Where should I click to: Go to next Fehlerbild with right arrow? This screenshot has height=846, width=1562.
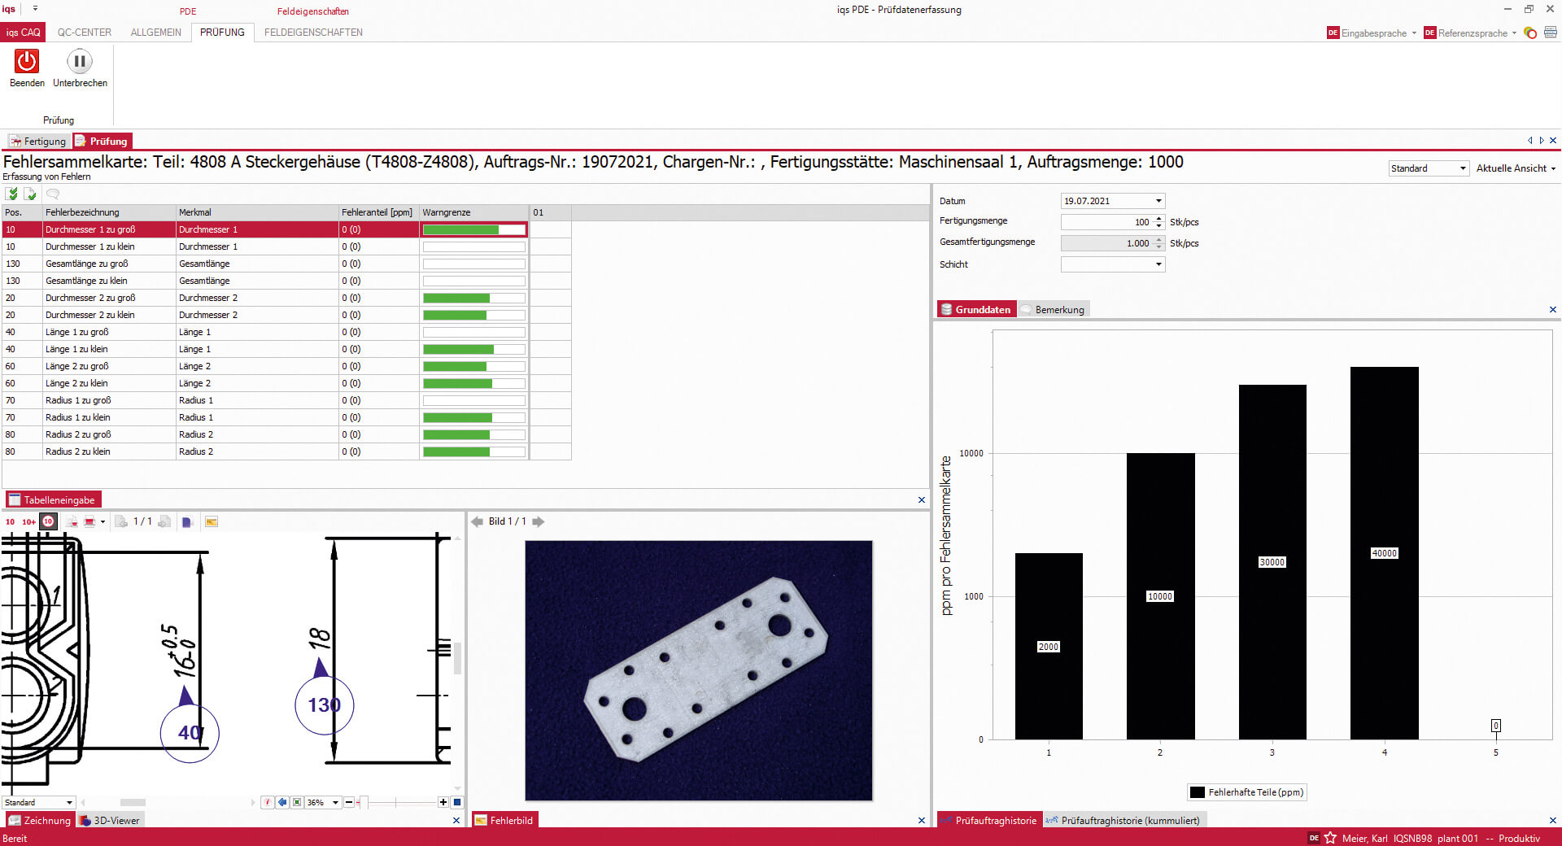pos(539,522)
